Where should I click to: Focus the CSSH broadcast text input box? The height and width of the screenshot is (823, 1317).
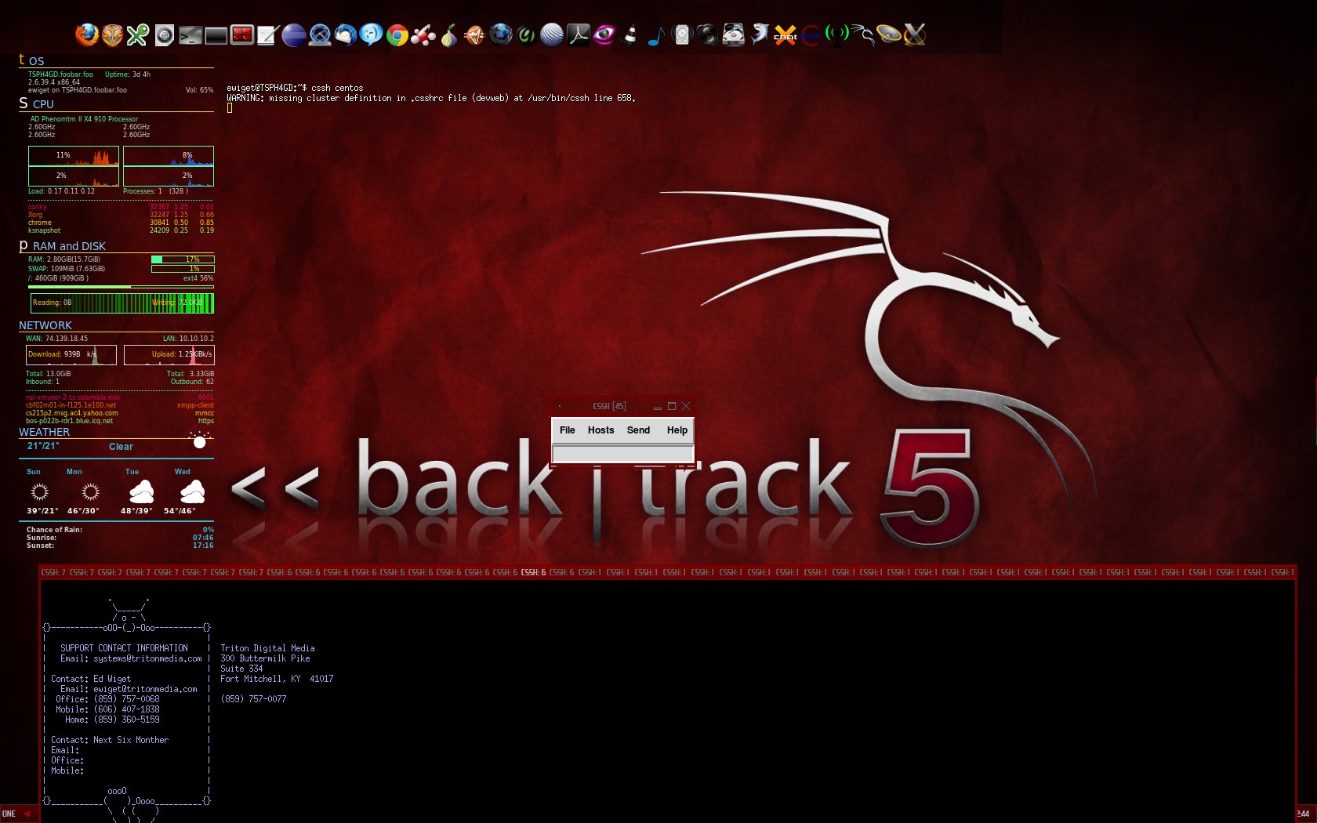pyautogui.click(x=622, y=454)
